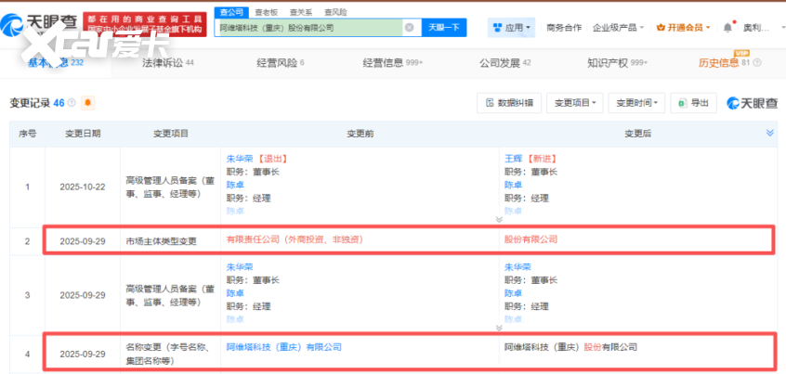Click 阿维塔科技（重庆）股份有限公司 text in row 4
786x374 pixels.
(570, 346)
